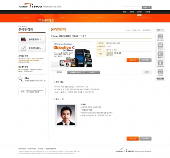Screen dimensions: 170x158
Task: Click the TOP button in Quick Menu
Action: point(160,79)
